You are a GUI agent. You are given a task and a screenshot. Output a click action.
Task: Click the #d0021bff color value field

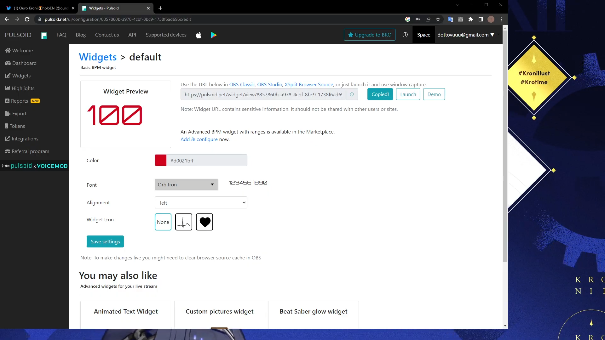207,161
